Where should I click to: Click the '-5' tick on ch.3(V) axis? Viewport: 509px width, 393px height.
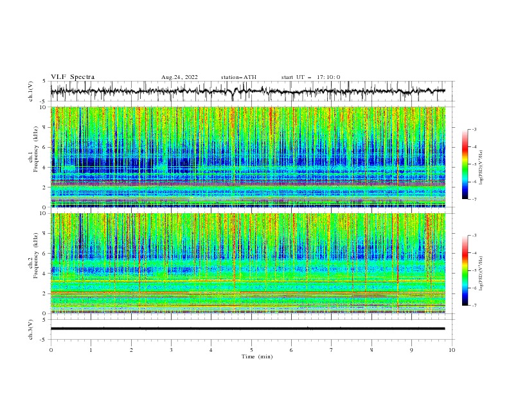(43, 340)
